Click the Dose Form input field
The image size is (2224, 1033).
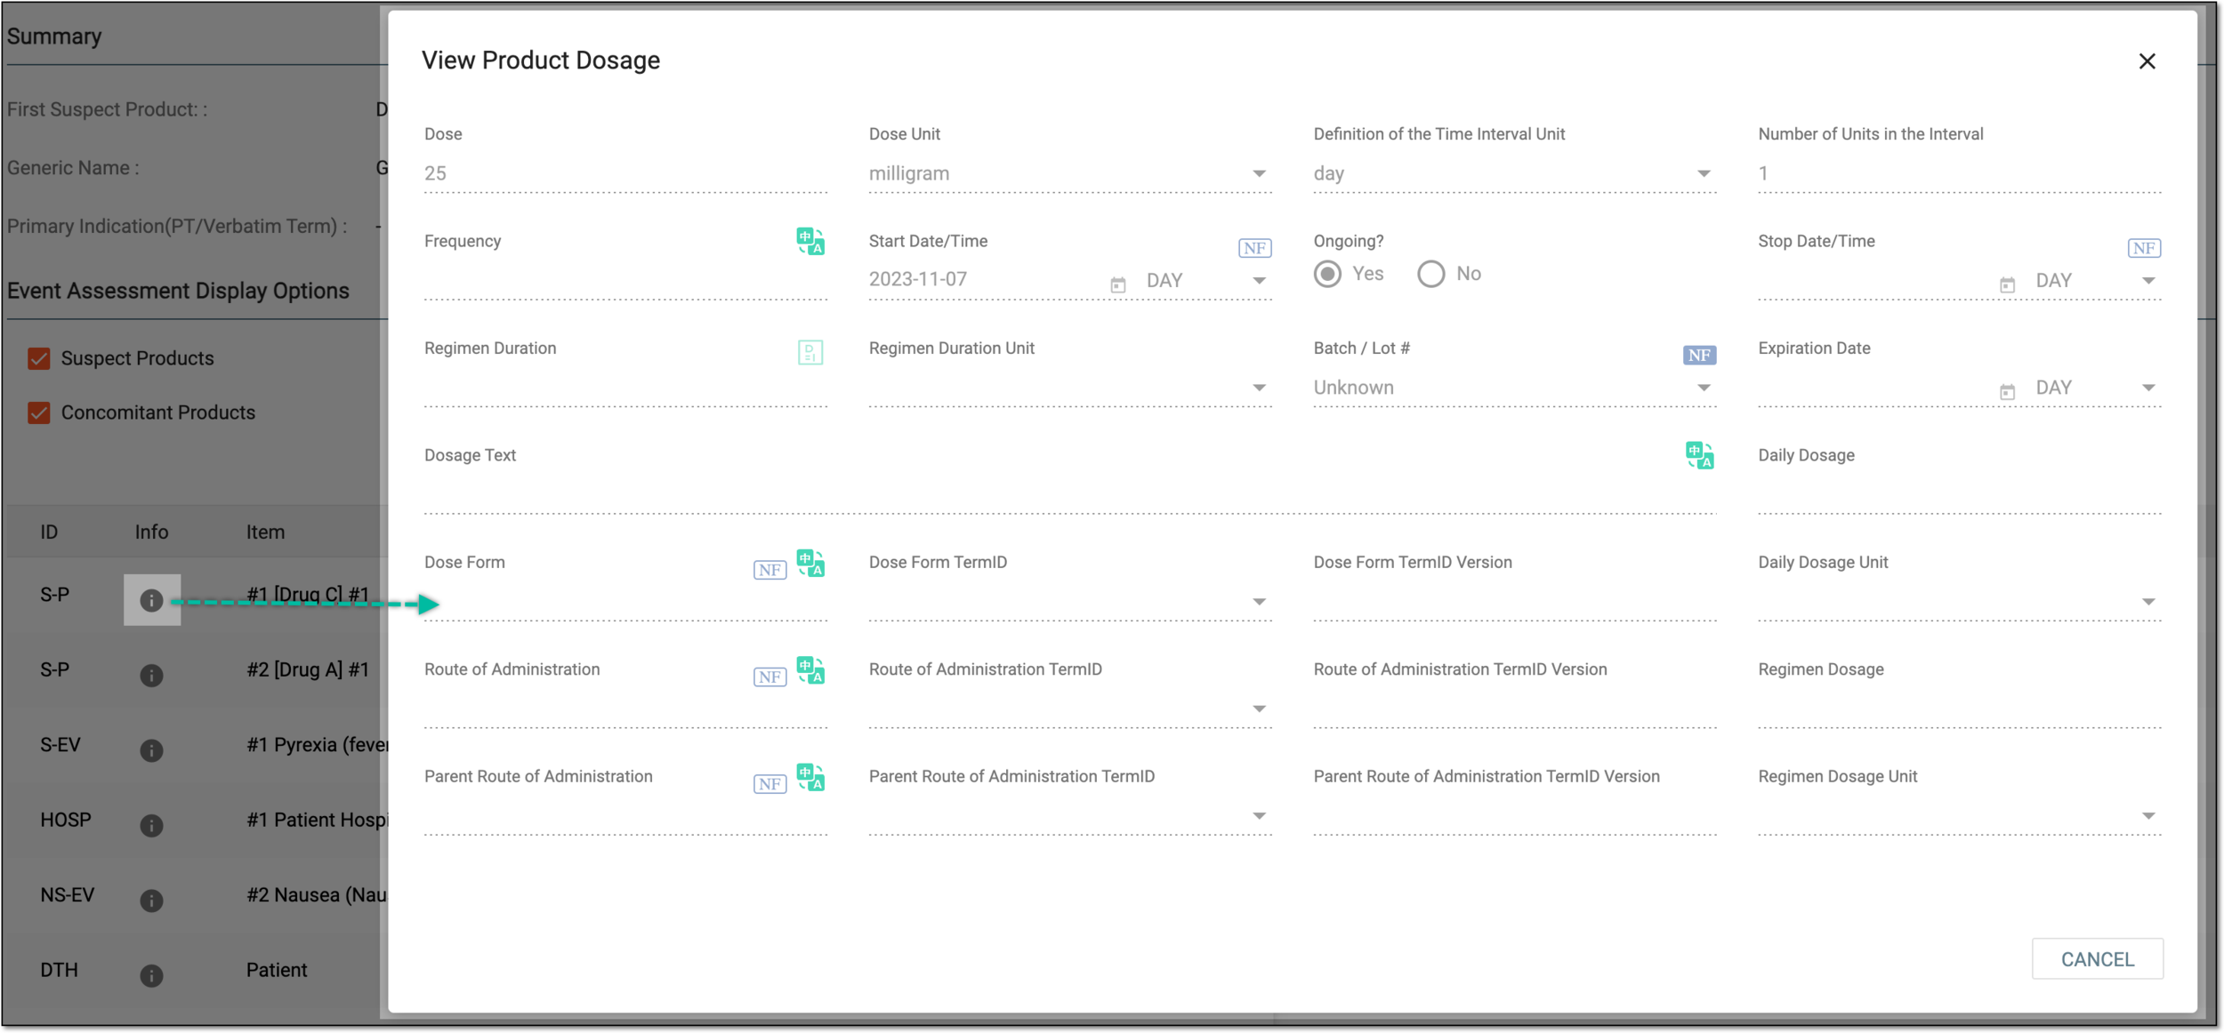[x=625, y=603]
